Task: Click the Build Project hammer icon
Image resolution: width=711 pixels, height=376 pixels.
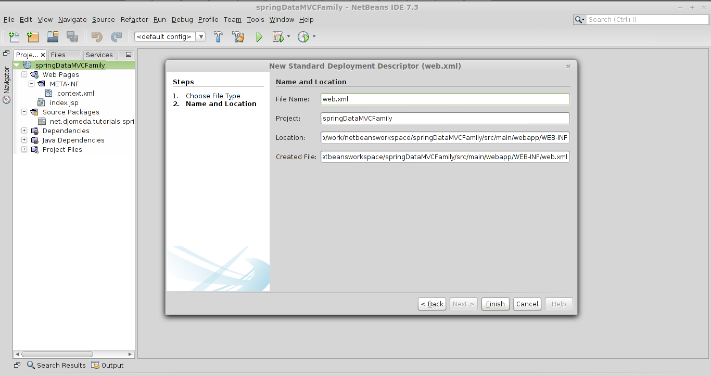Action: (x=219, y=37)
